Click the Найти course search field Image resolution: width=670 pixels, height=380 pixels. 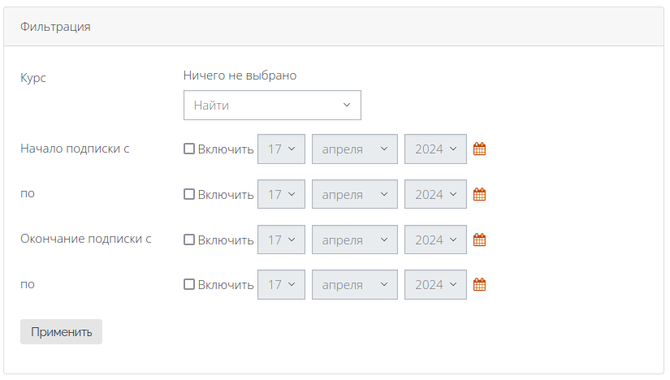click(272, 105)
